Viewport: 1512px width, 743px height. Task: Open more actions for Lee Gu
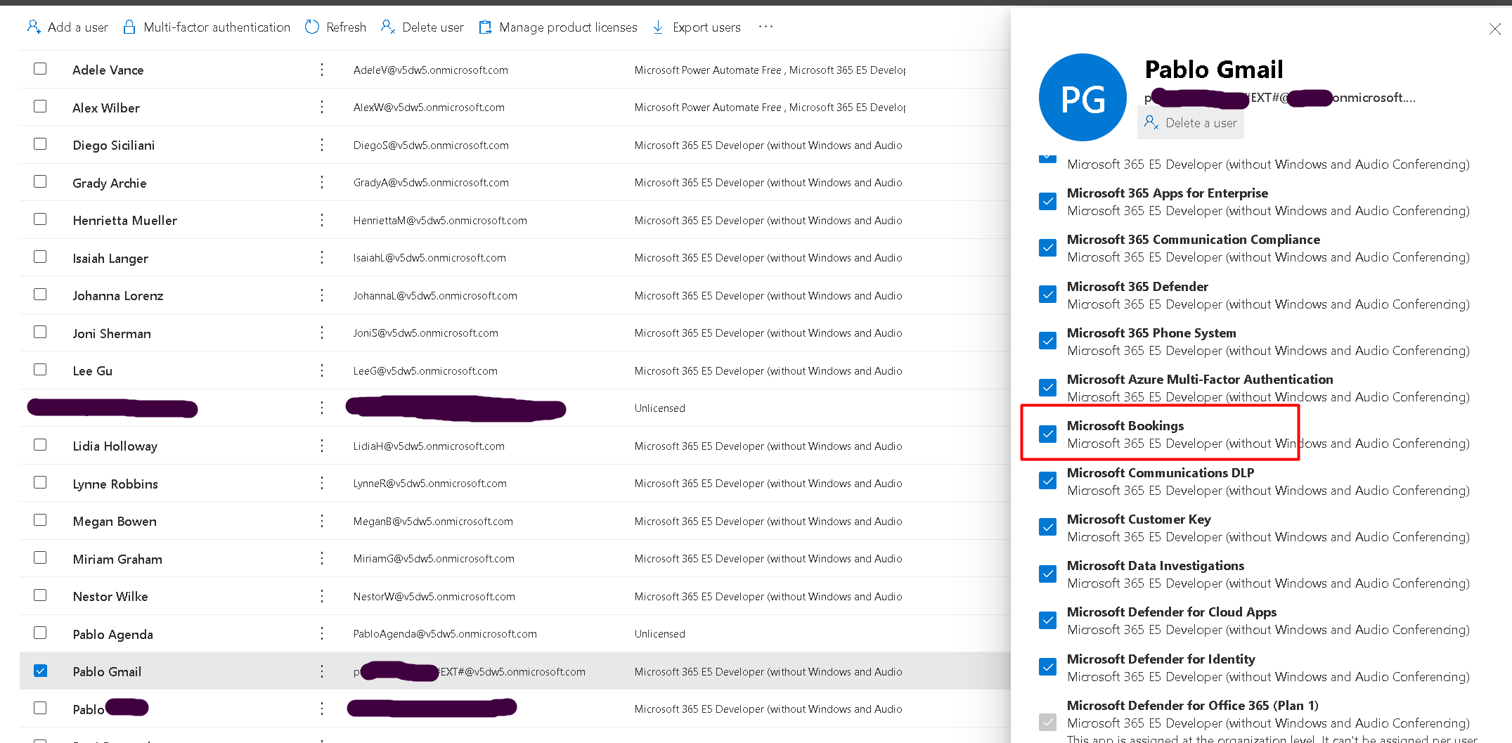coord(322,370)
